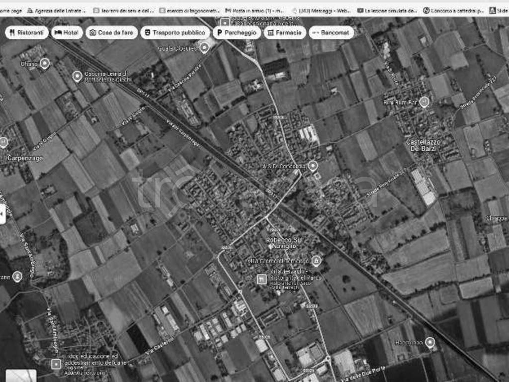Viewport: 509px width, 382px height.
Task: Click the Cascina Laura map pin
Action: 77,76
